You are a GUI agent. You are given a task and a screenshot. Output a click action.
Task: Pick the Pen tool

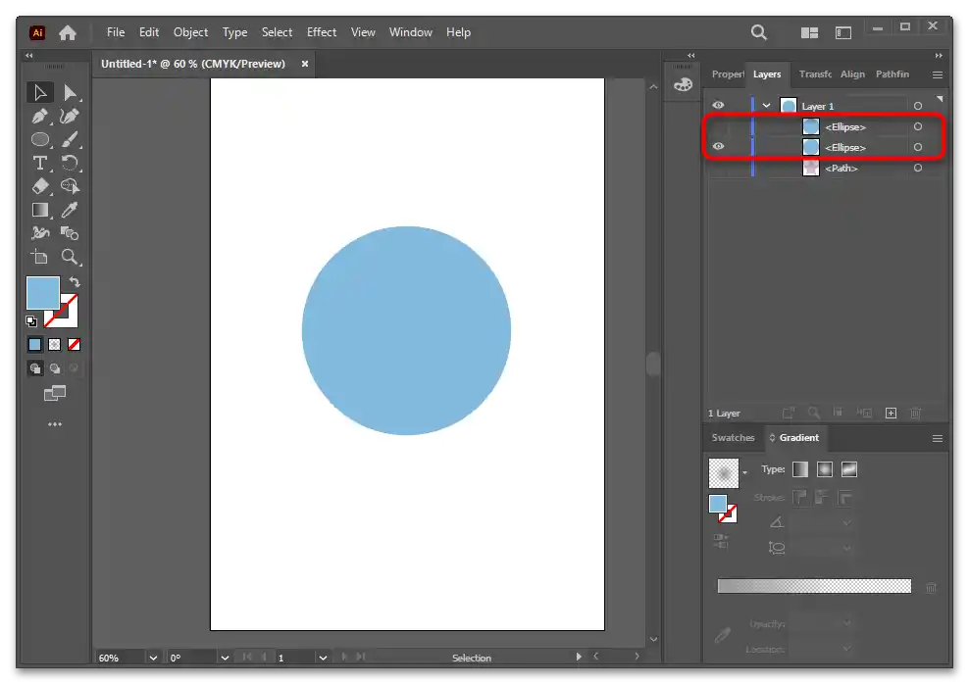point(40,117)
